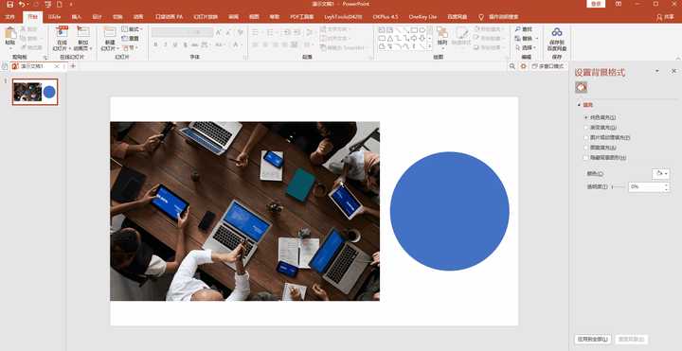Image resolution: width=682 pixels, height=351 pixels.
Task: Click the Find (查找) magnifier icon
Action: click(517, 29)
